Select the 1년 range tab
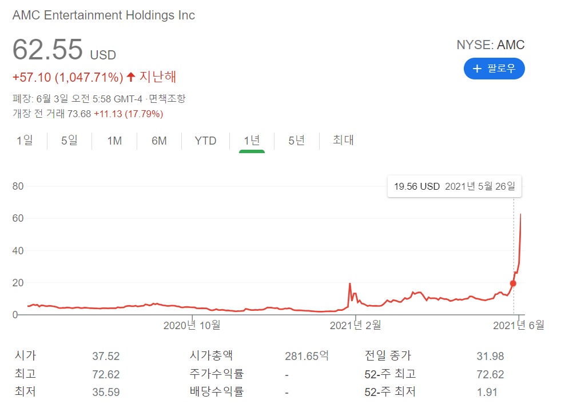The width and height of the screenshot is (561, 412). 252,141
